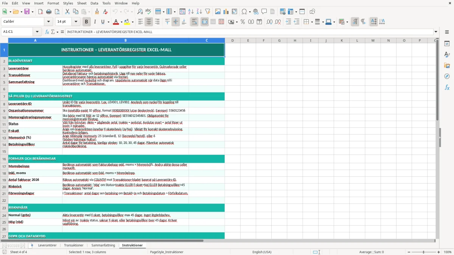Open the Font Name dropdown
The width and height of the screenshot is (454, 255).
(49, 22)
